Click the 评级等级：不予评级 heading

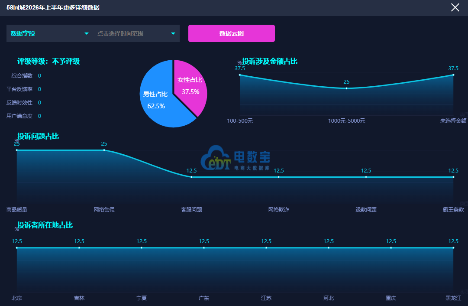point(48,61)
